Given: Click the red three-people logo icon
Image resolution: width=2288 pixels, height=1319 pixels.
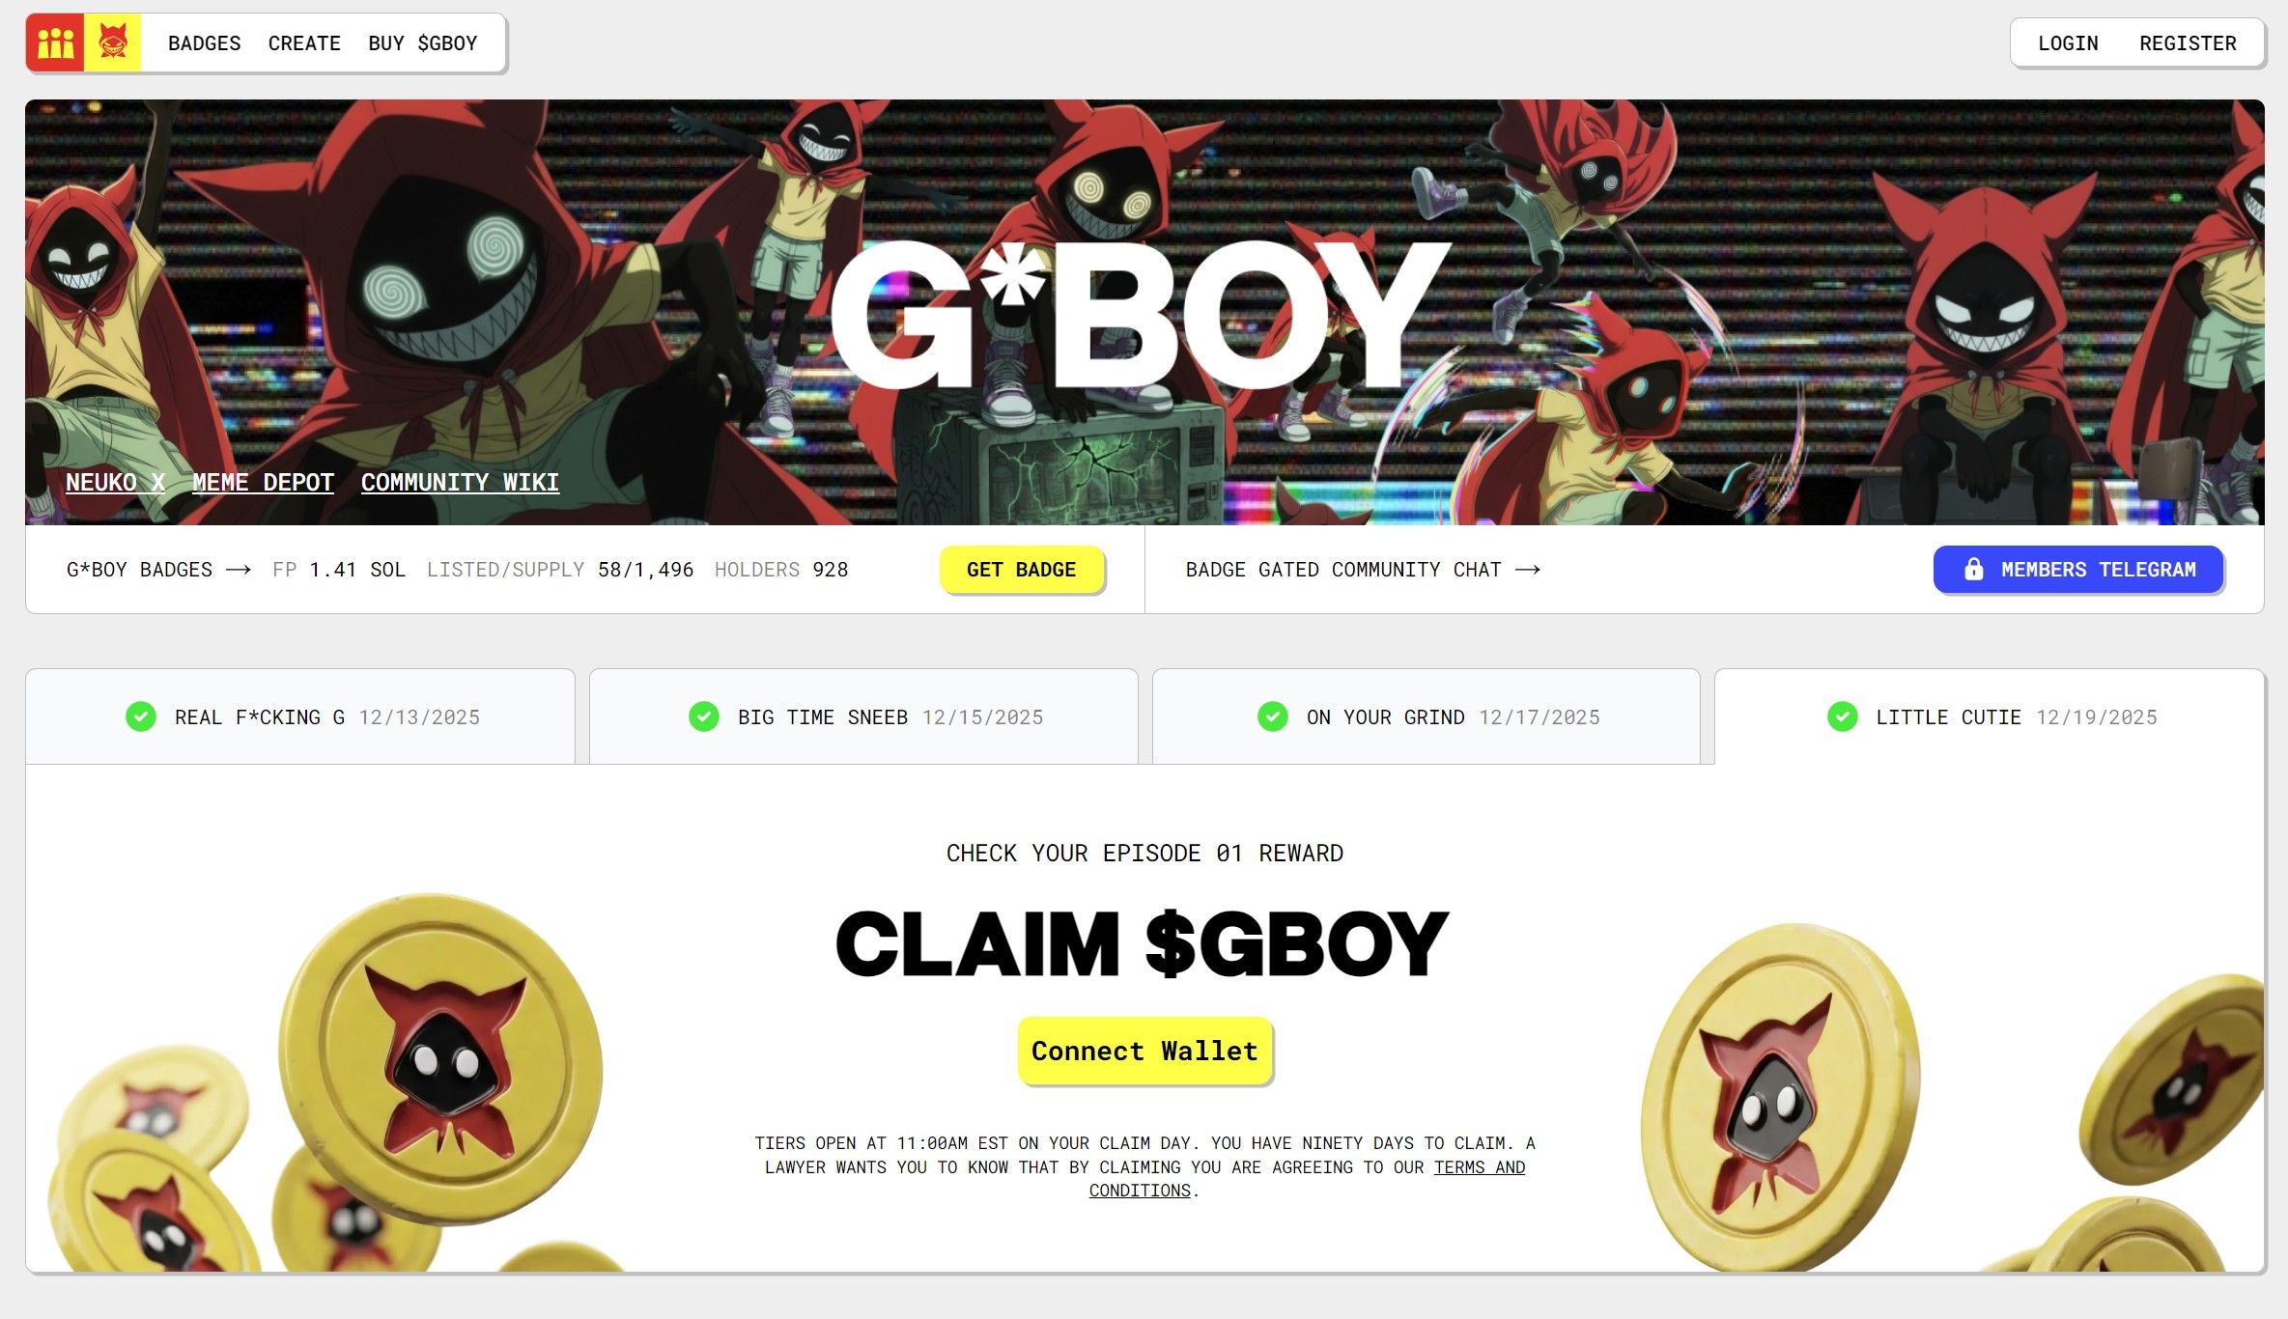Looking at the screenshot, I should (55, 42).
